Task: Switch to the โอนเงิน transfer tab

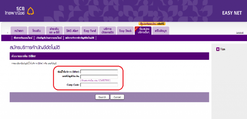Action: (x=37, y=31)
